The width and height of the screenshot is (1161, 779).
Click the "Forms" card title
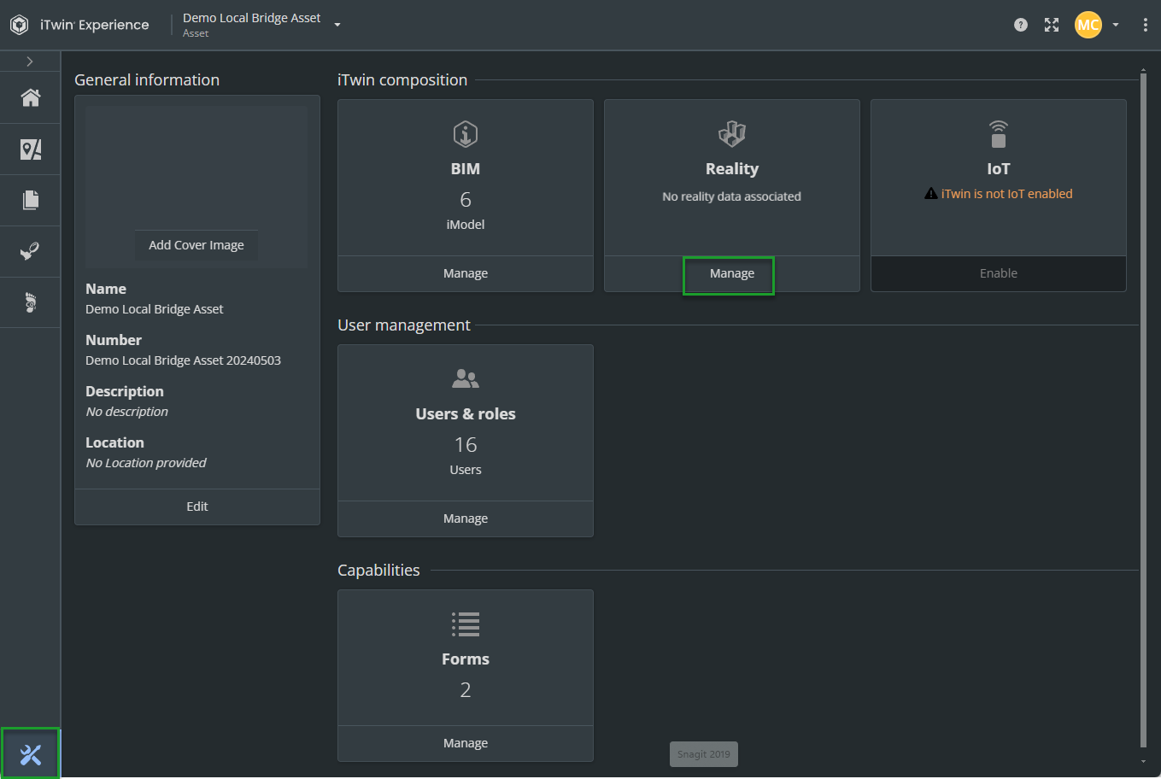point(466,659)
